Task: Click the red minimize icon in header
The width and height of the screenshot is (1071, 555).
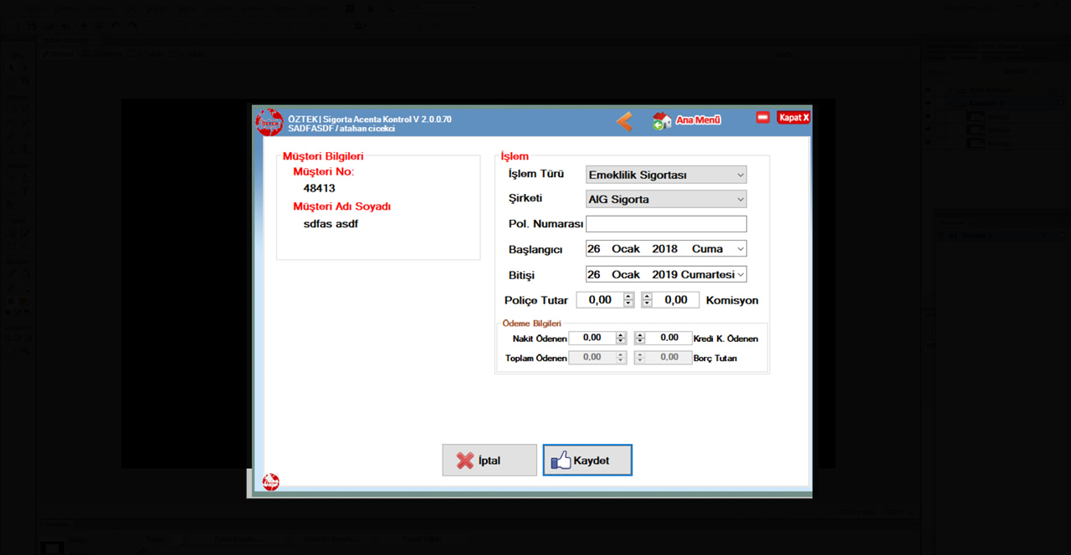Action: tap(762, 118)
